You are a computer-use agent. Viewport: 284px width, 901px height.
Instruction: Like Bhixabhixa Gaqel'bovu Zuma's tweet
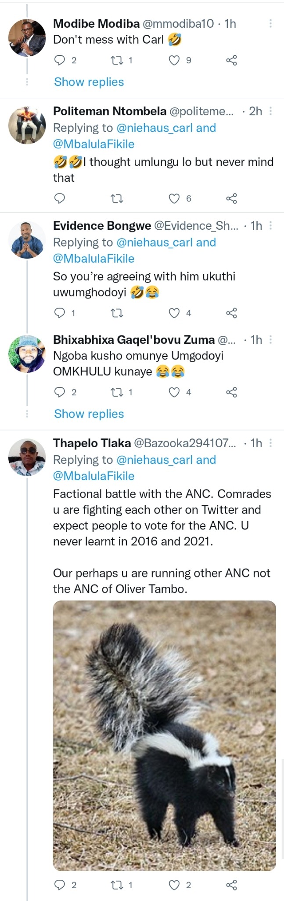coord(174,392)
